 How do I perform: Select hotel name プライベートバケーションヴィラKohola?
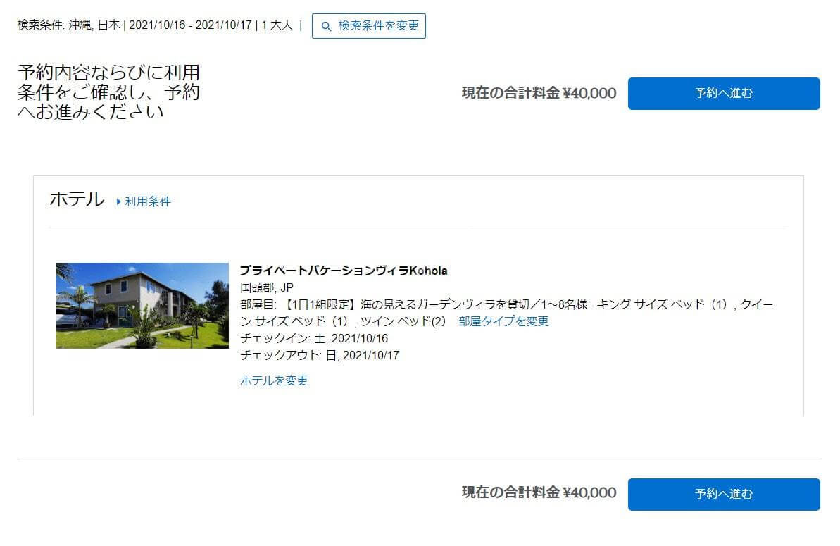pyautogui.click(x=344, y=271)
